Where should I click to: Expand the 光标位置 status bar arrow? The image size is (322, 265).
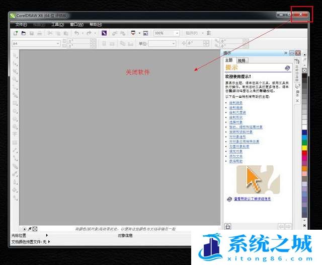pos(47,235)
